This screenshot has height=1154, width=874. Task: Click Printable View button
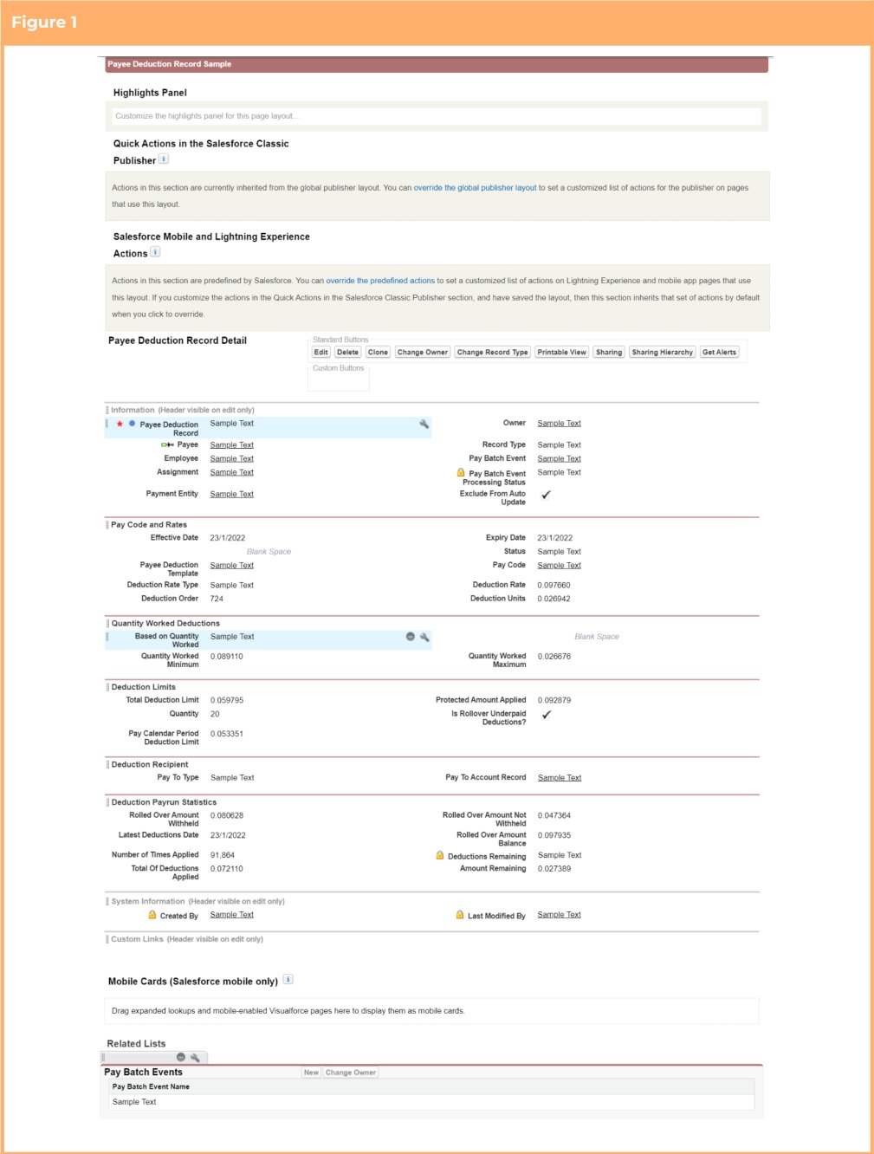[561, 353]
